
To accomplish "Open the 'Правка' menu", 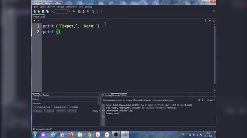I will [42, 7].
